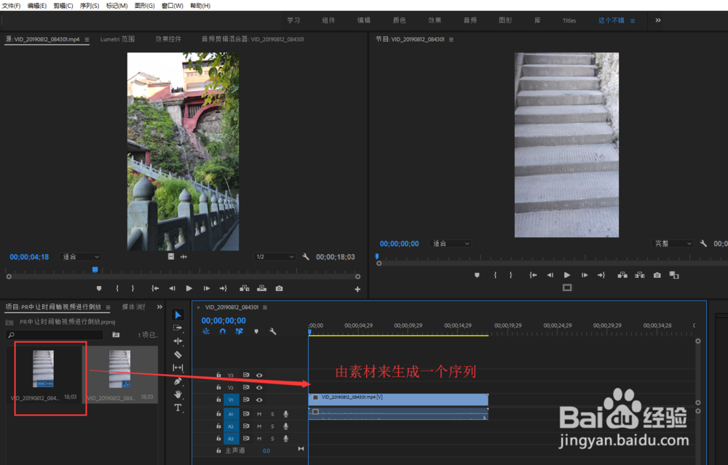Screen dimensions: 728x465
Task: Toggle V2 track output eye
Action: click(259, 387)
